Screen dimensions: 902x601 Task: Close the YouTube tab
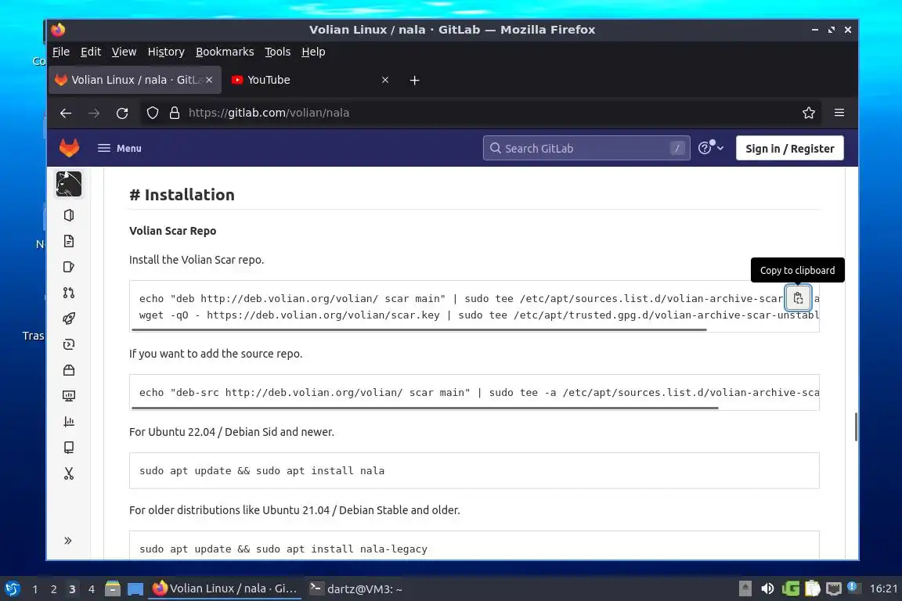(385, 80)
